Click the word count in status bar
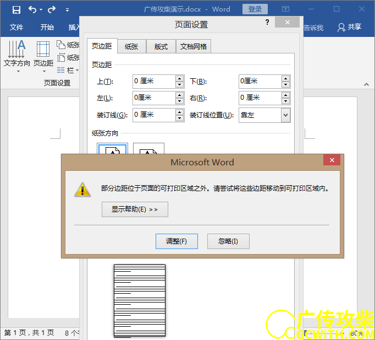Image resolution: width=375 pixels, height=340 pixels. (x=71, y=333)
